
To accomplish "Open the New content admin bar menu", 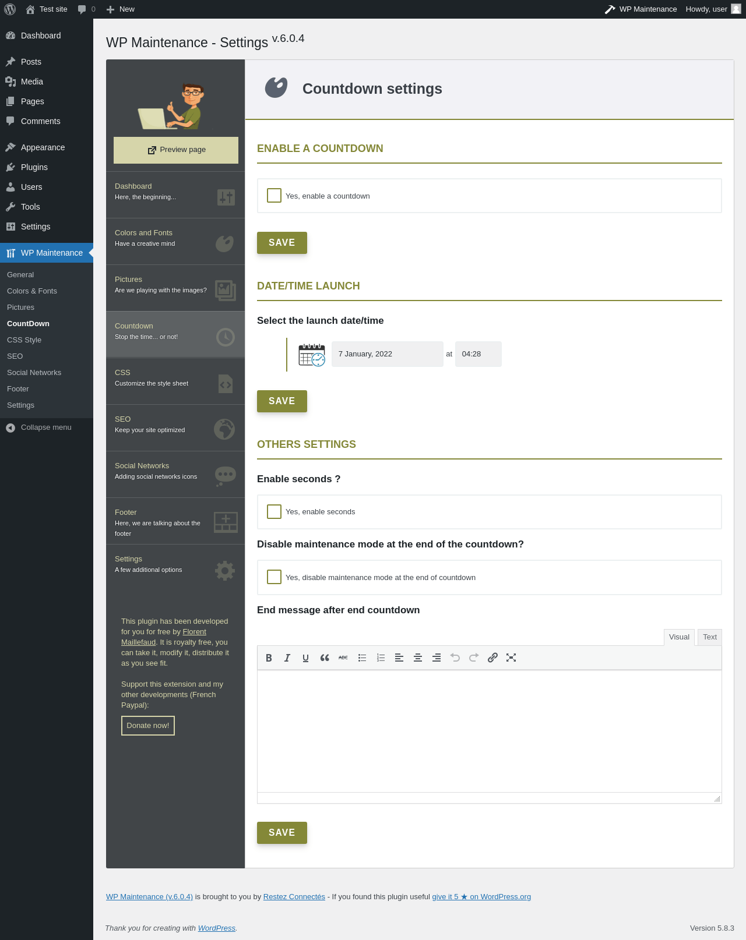I will coord(121,9).
